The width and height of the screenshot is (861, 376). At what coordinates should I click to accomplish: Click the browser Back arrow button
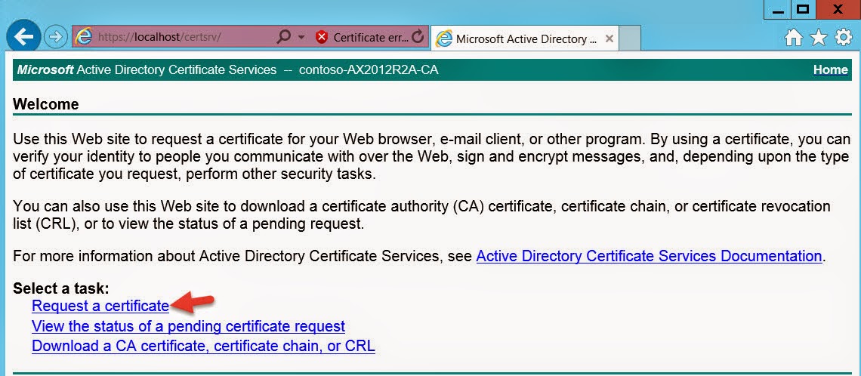coord(23,36)
